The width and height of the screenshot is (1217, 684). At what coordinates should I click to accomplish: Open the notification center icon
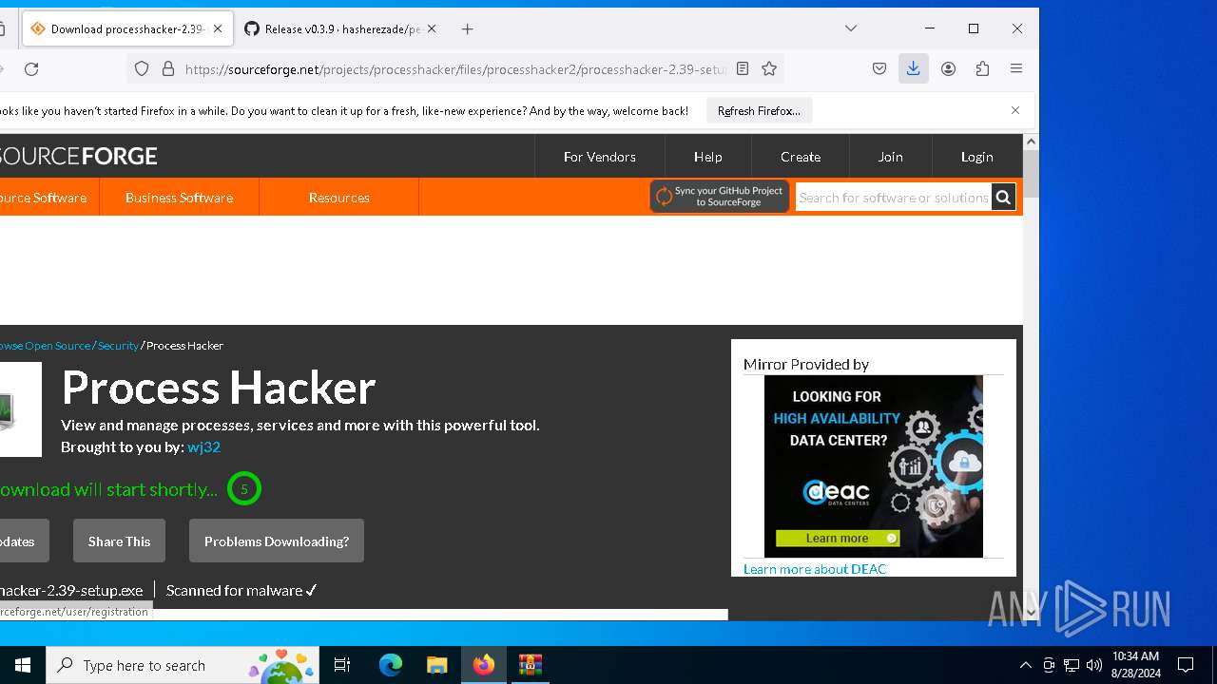pos(1186,665)
